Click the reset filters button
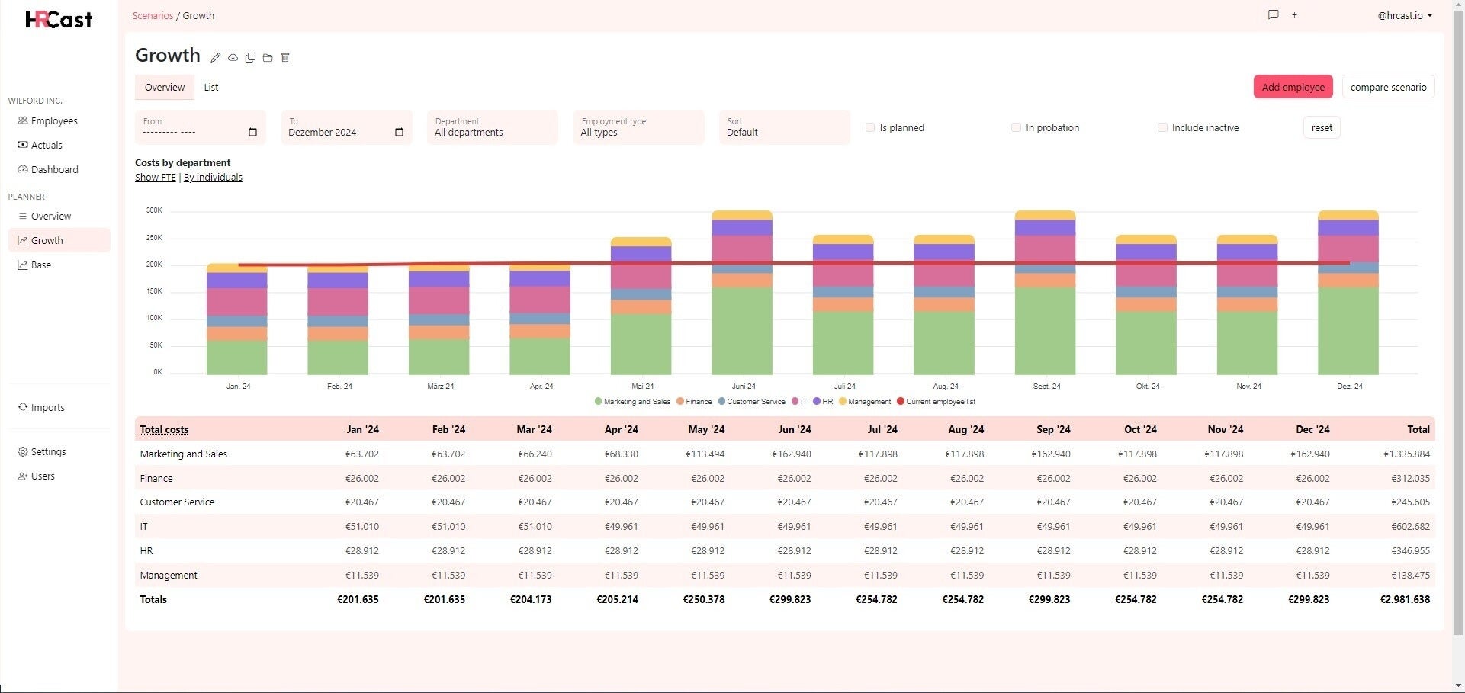Screen dimensions: 1465x693 pyautogui.click(x=1322, y=127)
